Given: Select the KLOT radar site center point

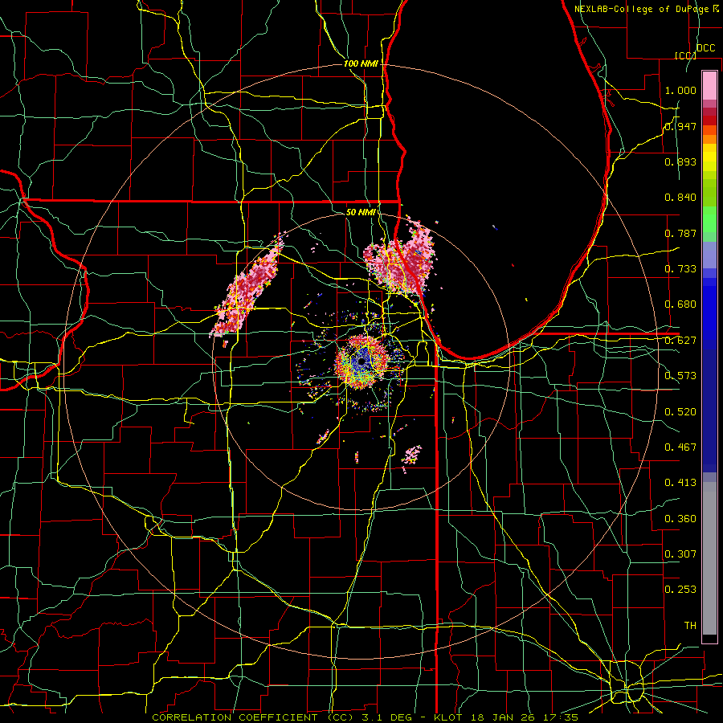Looking at the screenshot, I should (x=361, y=362).
